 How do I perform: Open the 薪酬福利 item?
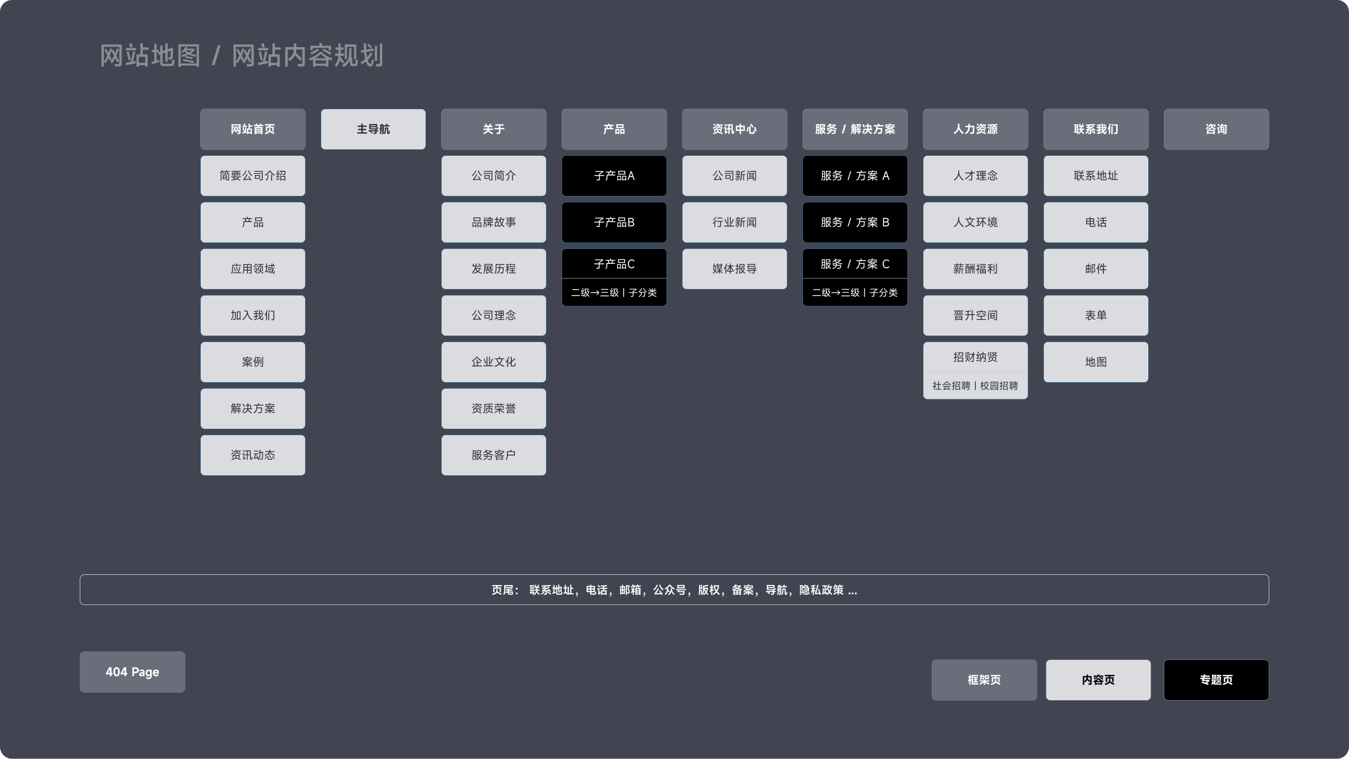tap(975, 269)
